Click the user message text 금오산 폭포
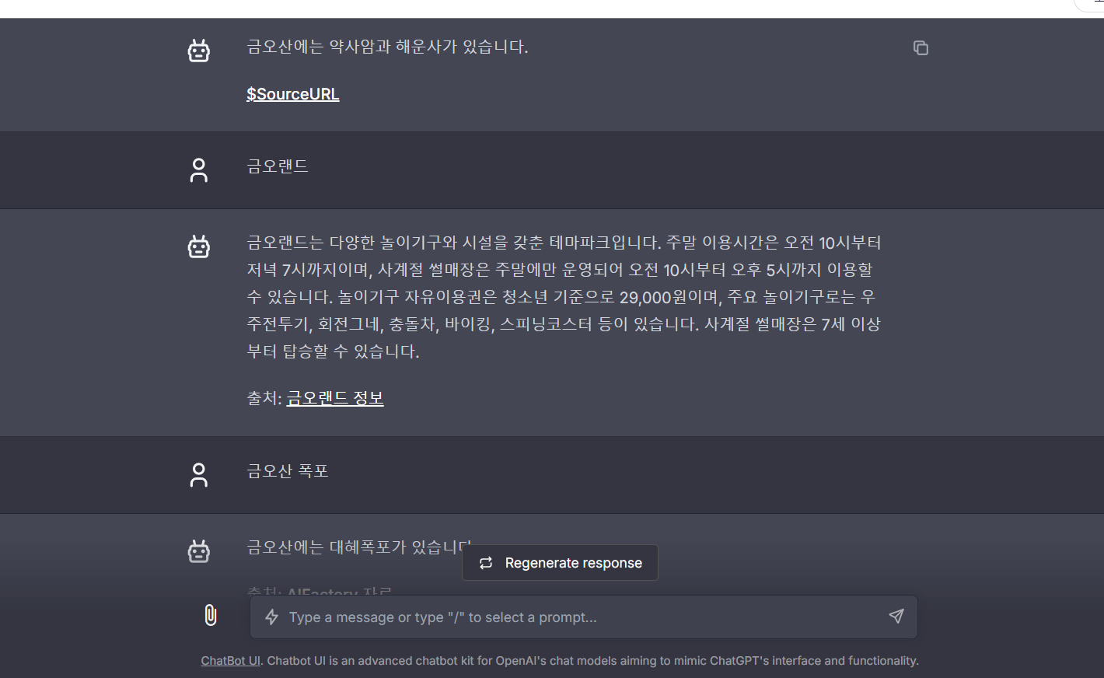 (288, 471)
